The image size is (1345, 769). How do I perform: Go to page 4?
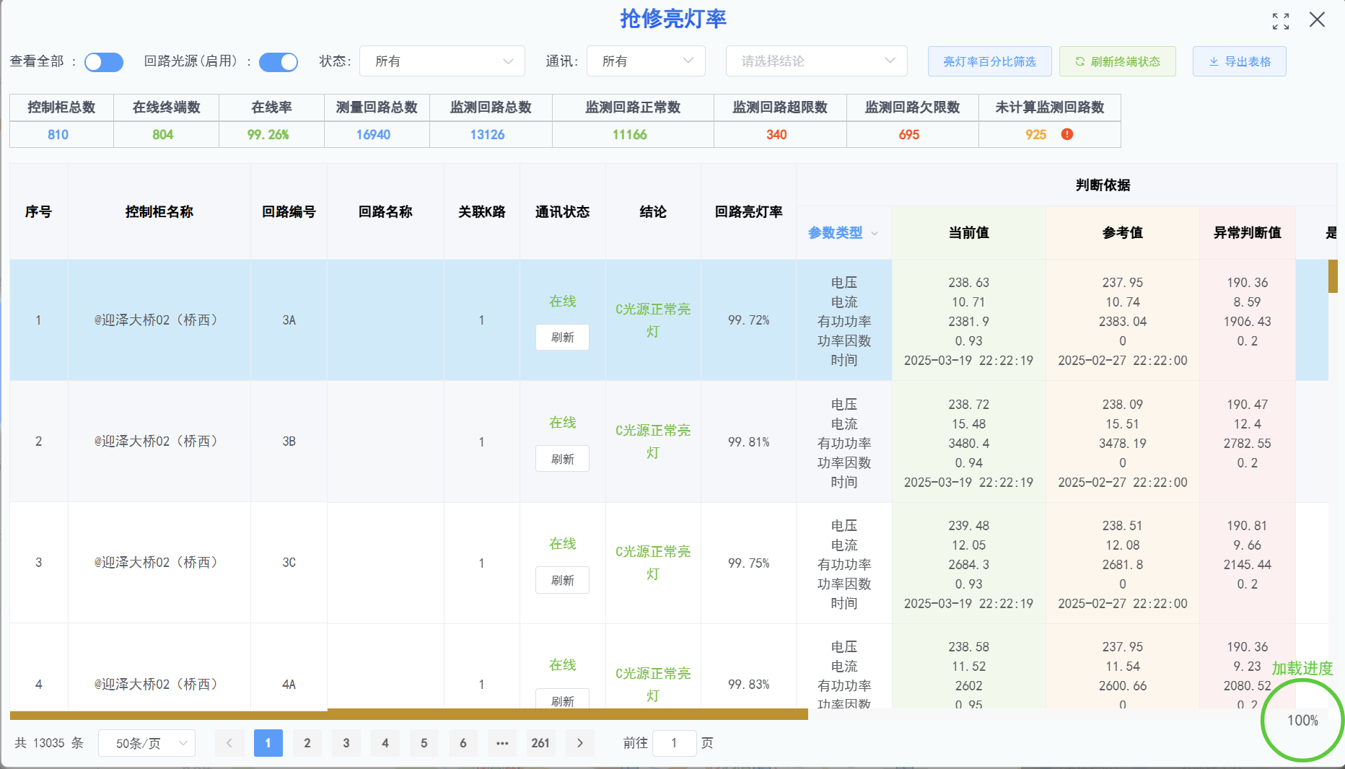[385, 743]
